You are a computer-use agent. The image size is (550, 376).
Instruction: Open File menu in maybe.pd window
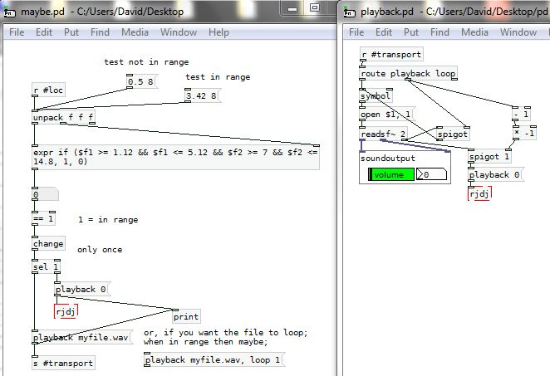click(x=17, y=32)
